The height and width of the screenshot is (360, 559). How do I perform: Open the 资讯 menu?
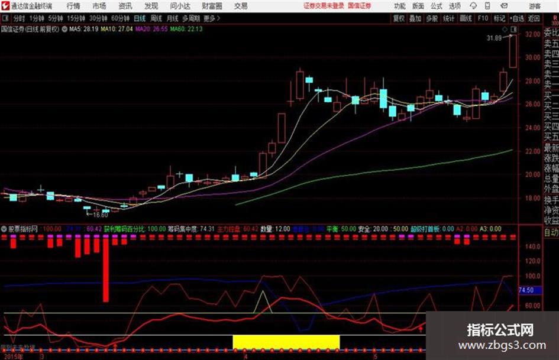125,6
